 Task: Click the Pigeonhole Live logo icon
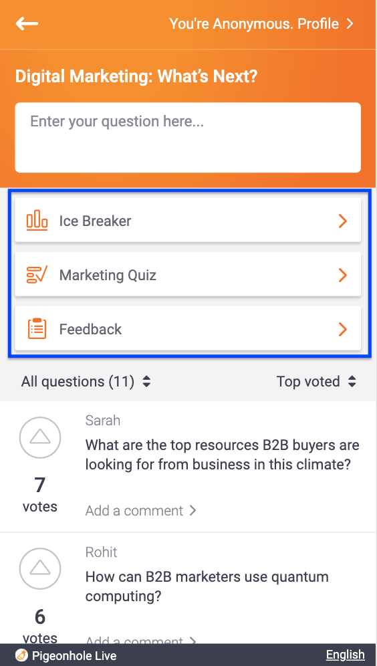coord(21,655)
